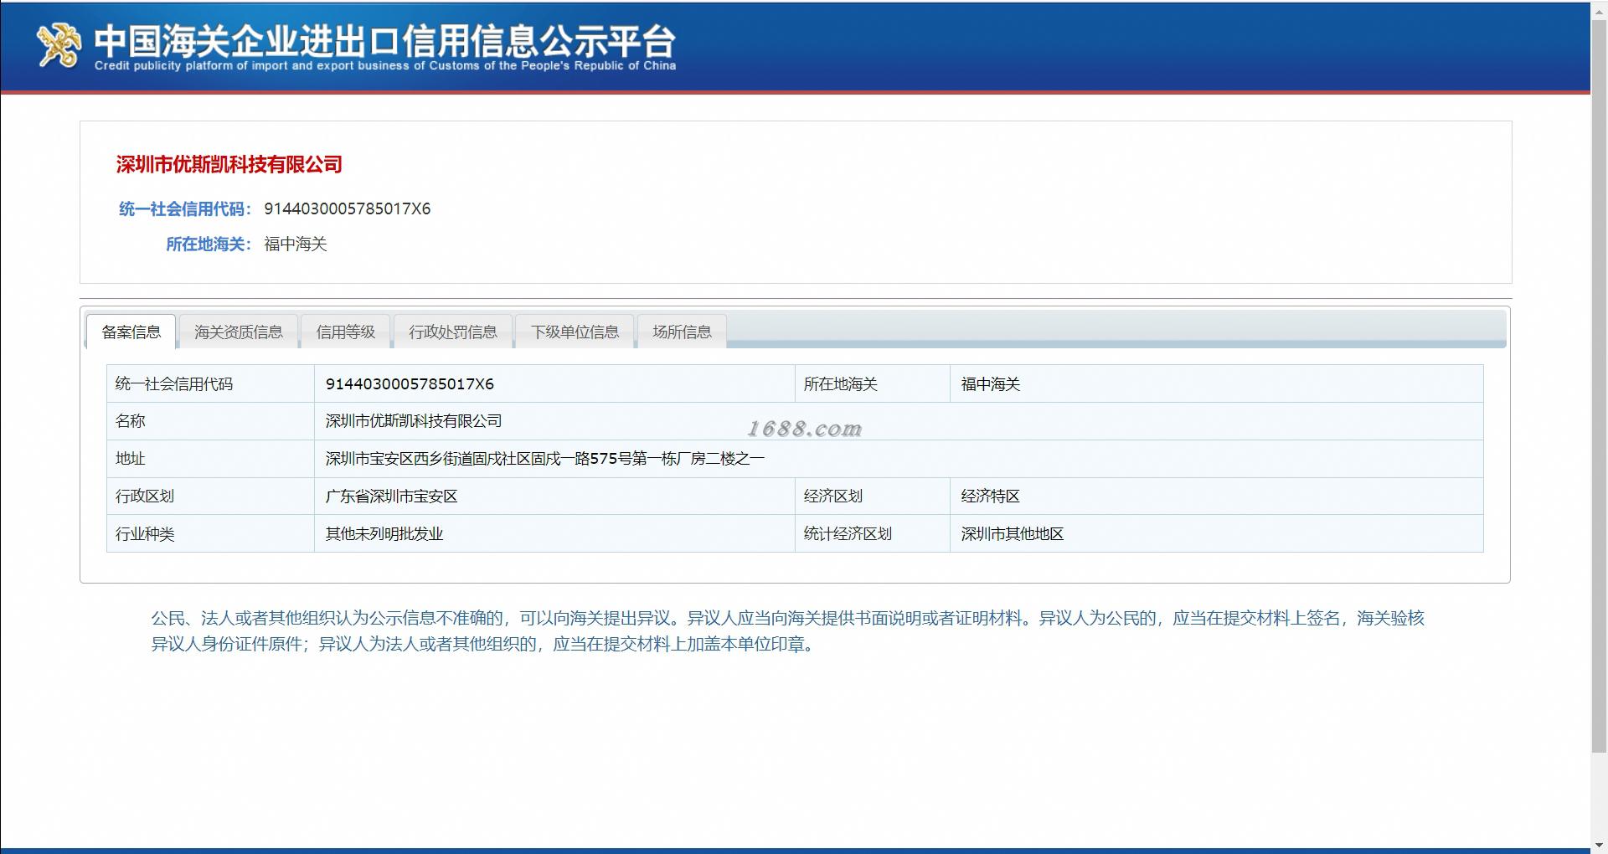Select value 经济特区
Image resolution: width=1608 pixels, height=854 pixels.
(991, 496)
